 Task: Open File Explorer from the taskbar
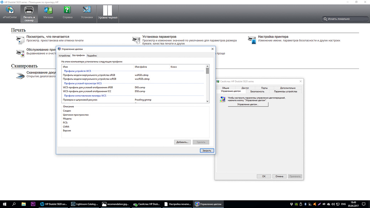point(23,204)
